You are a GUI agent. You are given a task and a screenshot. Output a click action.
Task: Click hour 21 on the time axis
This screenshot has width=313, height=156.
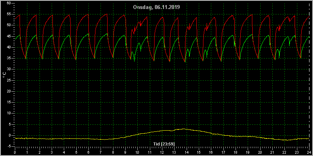click(x=272, y=152)
